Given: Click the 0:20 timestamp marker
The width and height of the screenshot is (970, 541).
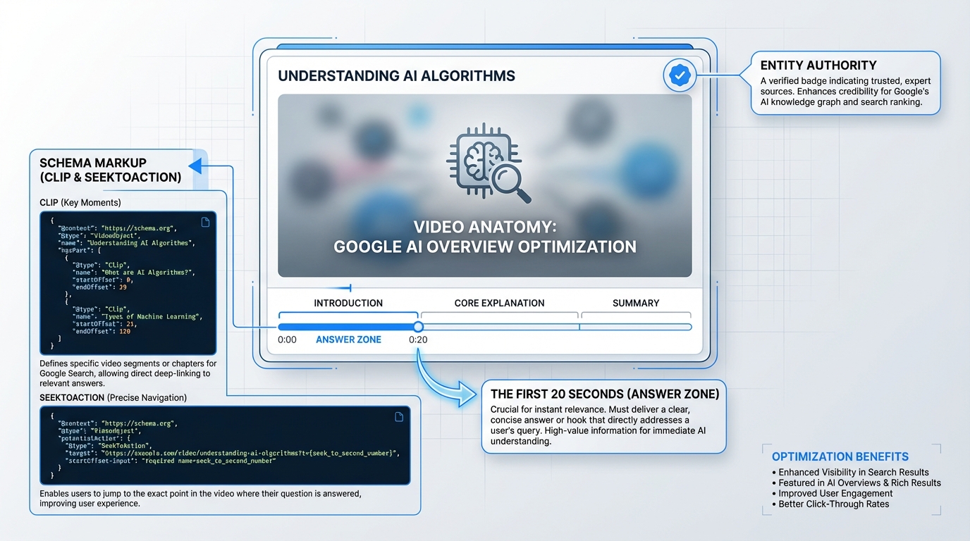Looking at the screenshot, I should [x=417, y=339].
